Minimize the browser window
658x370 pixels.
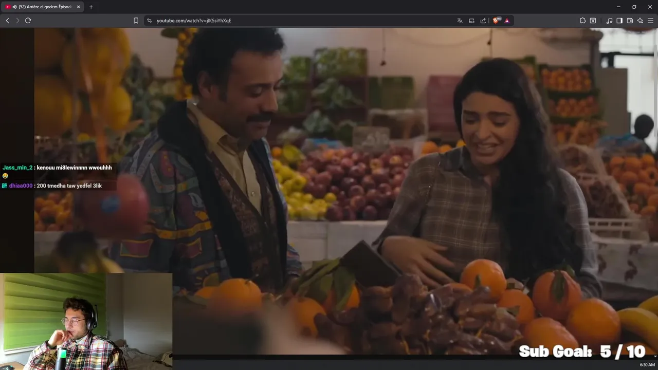(618, 7)
